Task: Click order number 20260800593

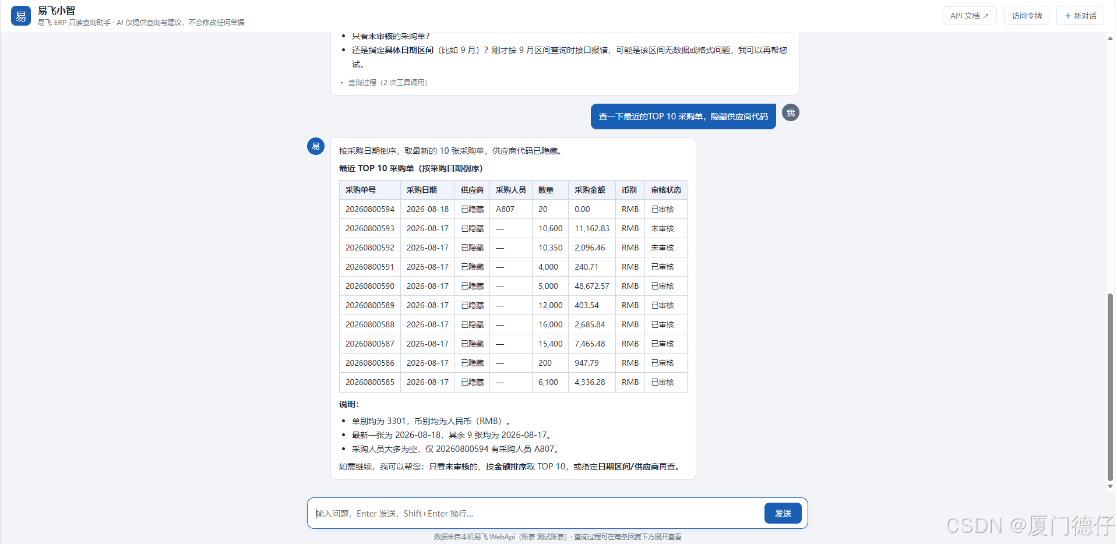Action: (370, 228)
